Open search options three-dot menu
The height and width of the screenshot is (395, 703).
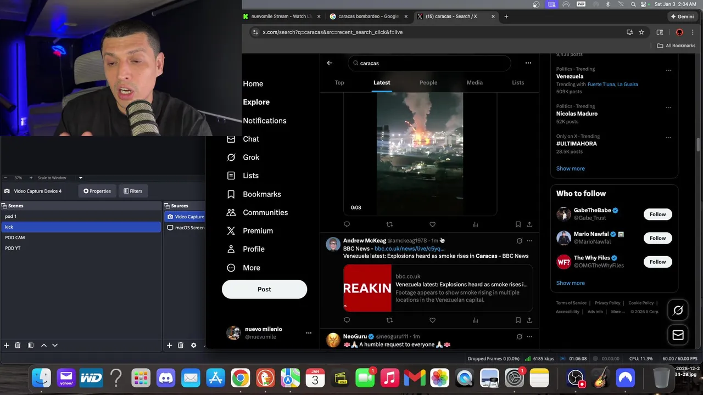(x=528, y=63)
